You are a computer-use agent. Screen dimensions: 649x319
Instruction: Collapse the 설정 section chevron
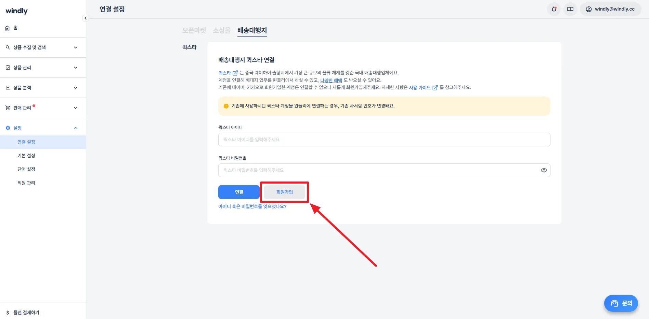point(76,128)
